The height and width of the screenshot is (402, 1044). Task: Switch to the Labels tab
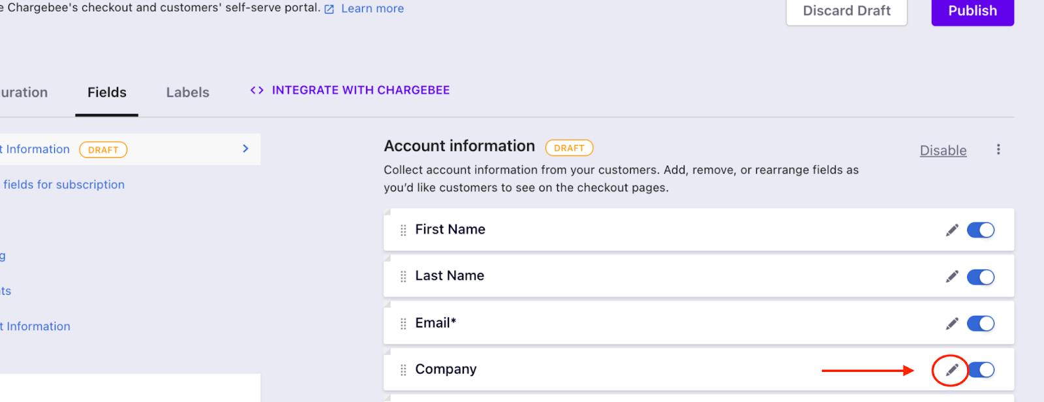point(187,93)
